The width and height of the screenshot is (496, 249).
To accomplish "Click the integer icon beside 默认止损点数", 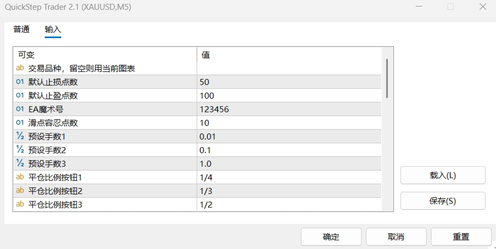I will (x=20, y=82).
